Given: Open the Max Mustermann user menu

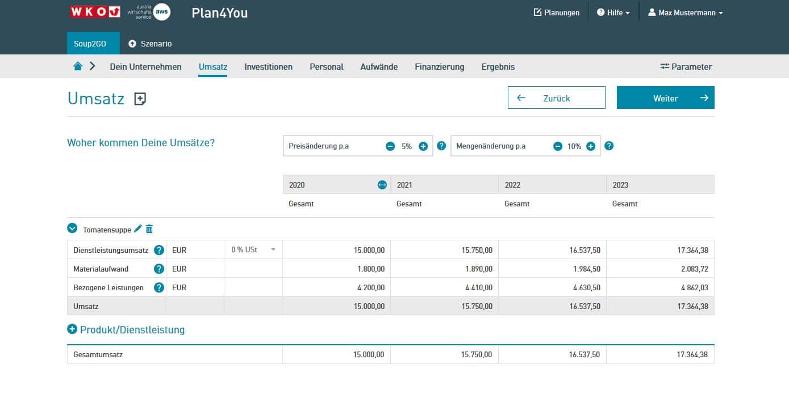Looking at the screenshot, I should pyautogui.click(x=686, y=12).
